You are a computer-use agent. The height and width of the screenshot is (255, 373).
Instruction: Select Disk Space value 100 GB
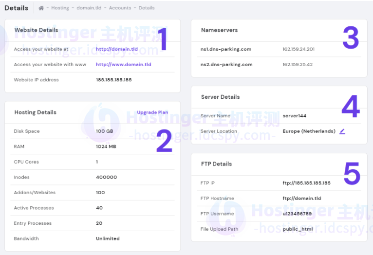[104, 131]
